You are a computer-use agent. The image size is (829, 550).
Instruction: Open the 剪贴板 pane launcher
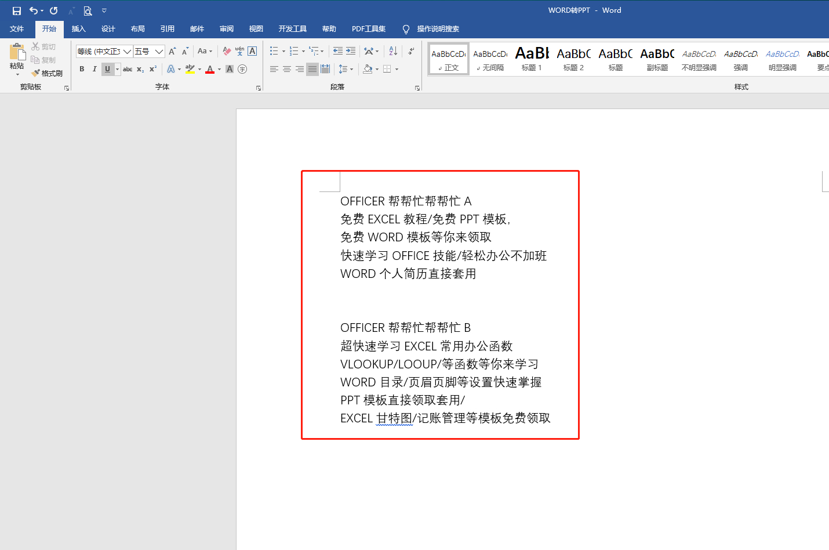click(x=67, y=88)
